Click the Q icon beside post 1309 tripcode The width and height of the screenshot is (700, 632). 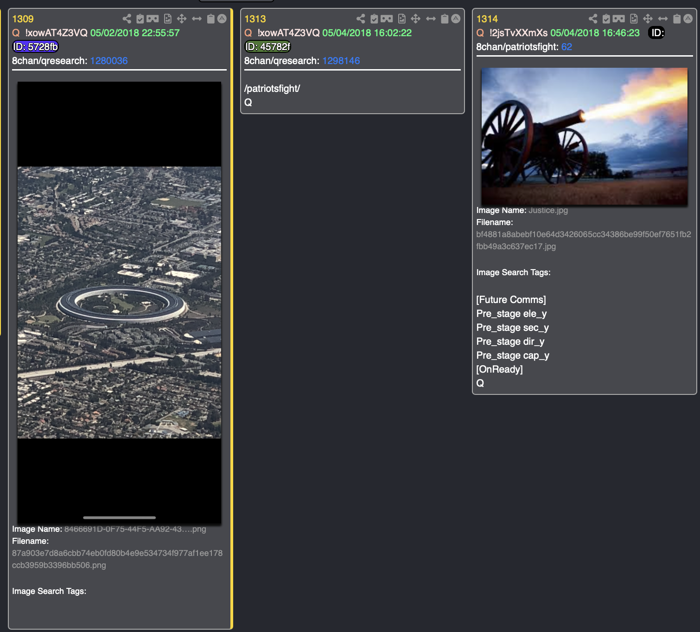click(x=16, y=33)
